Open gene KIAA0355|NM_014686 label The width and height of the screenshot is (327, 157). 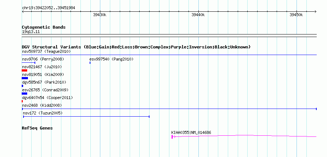point(191,132)
